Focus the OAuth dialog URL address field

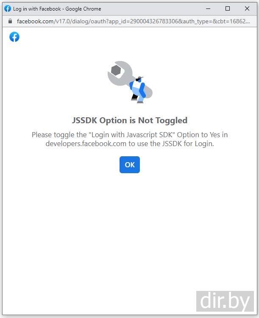pyautogui.click(x=133, y=21)
